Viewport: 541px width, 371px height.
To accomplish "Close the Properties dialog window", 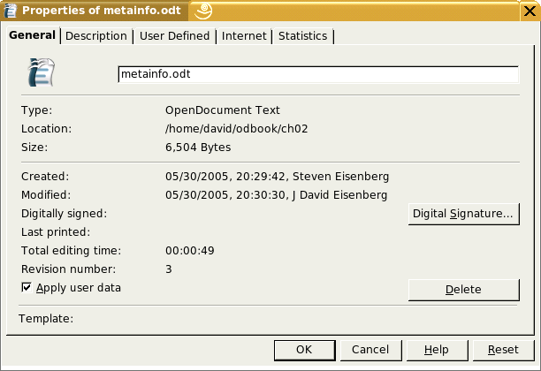I will tap(530, 11).
